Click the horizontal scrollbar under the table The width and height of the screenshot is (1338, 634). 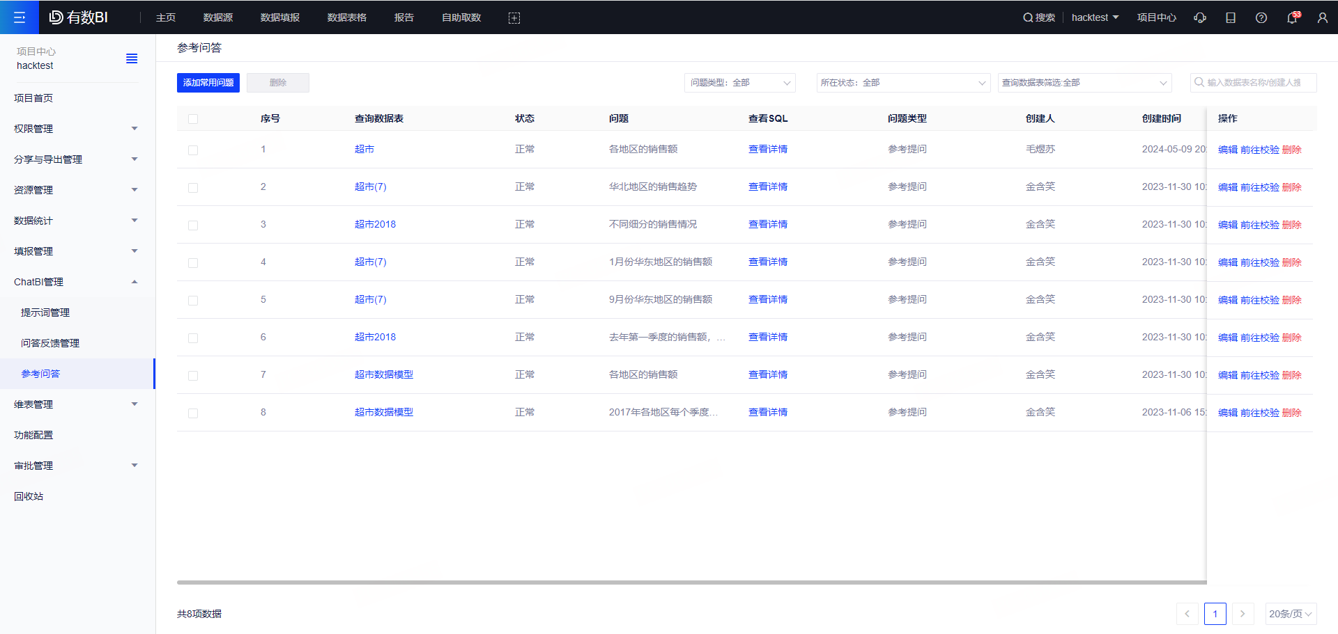pos(690,583)
